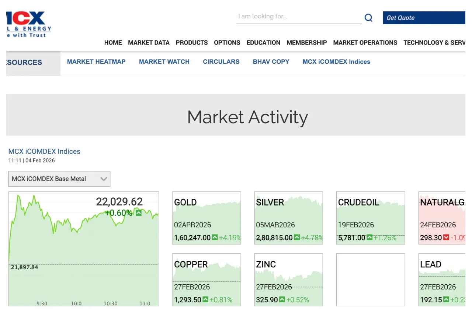Viewport: 472px width, 313px height.
Task: Click the green up arrow beside GOLD price
Action: [215, 238]
